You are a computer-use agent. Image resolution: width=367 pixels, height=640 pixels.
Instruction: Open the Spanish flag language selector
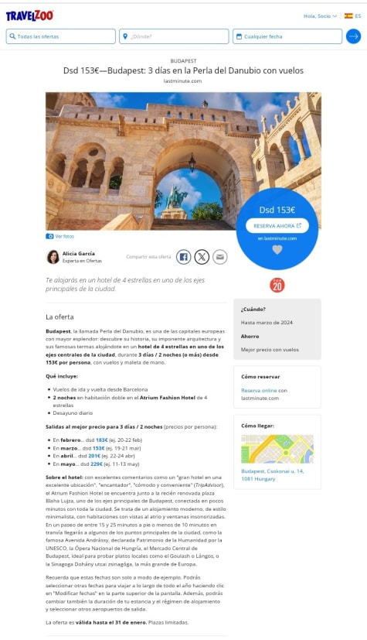pos(353,16)
